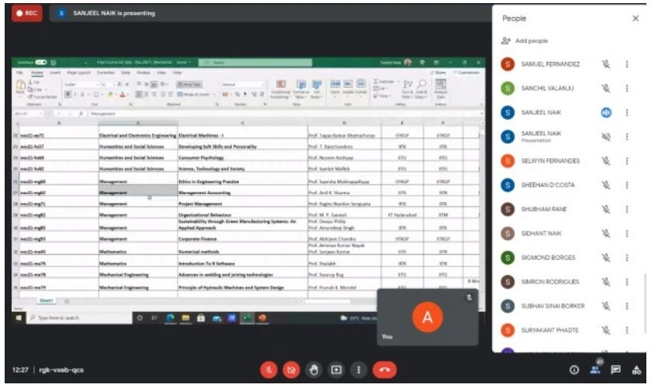Open more actions for SHEEHAN D'COSTA
The width and height of the screenshot is (651, 388).
tap(627, 185)
